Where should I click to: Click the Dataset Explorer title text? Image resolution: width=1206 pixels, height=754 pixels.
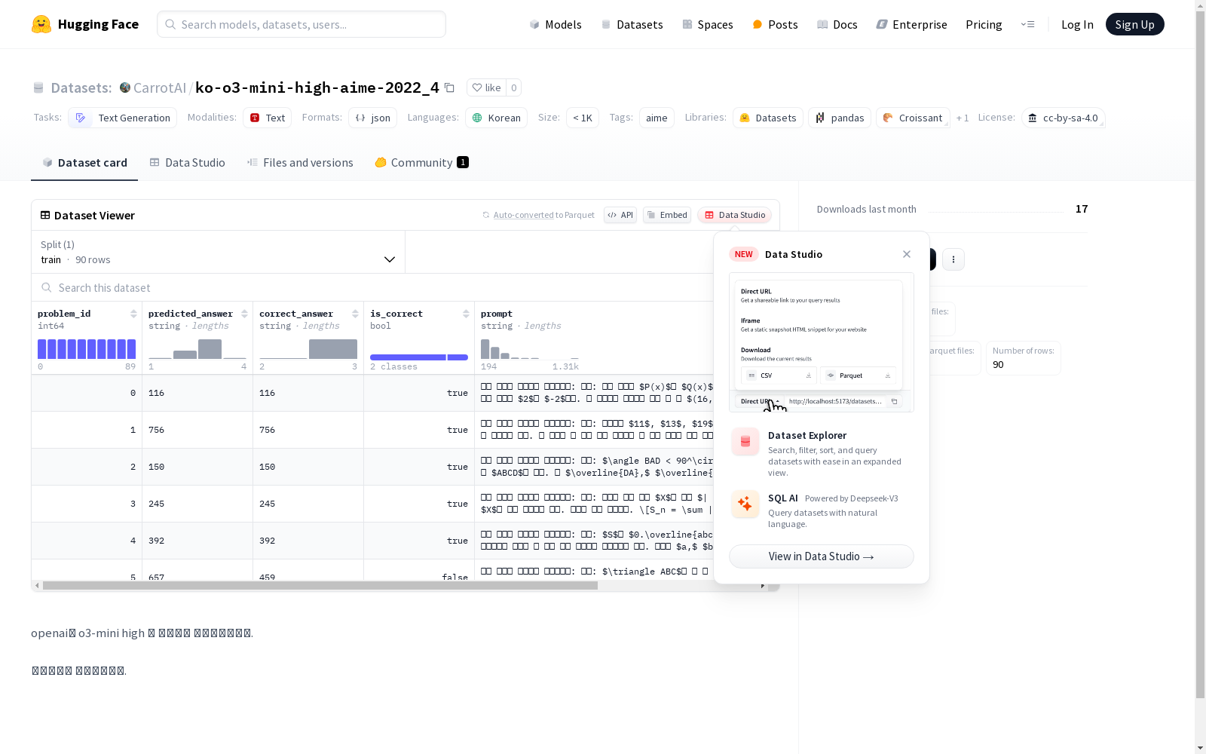click(x=807, y=435)
